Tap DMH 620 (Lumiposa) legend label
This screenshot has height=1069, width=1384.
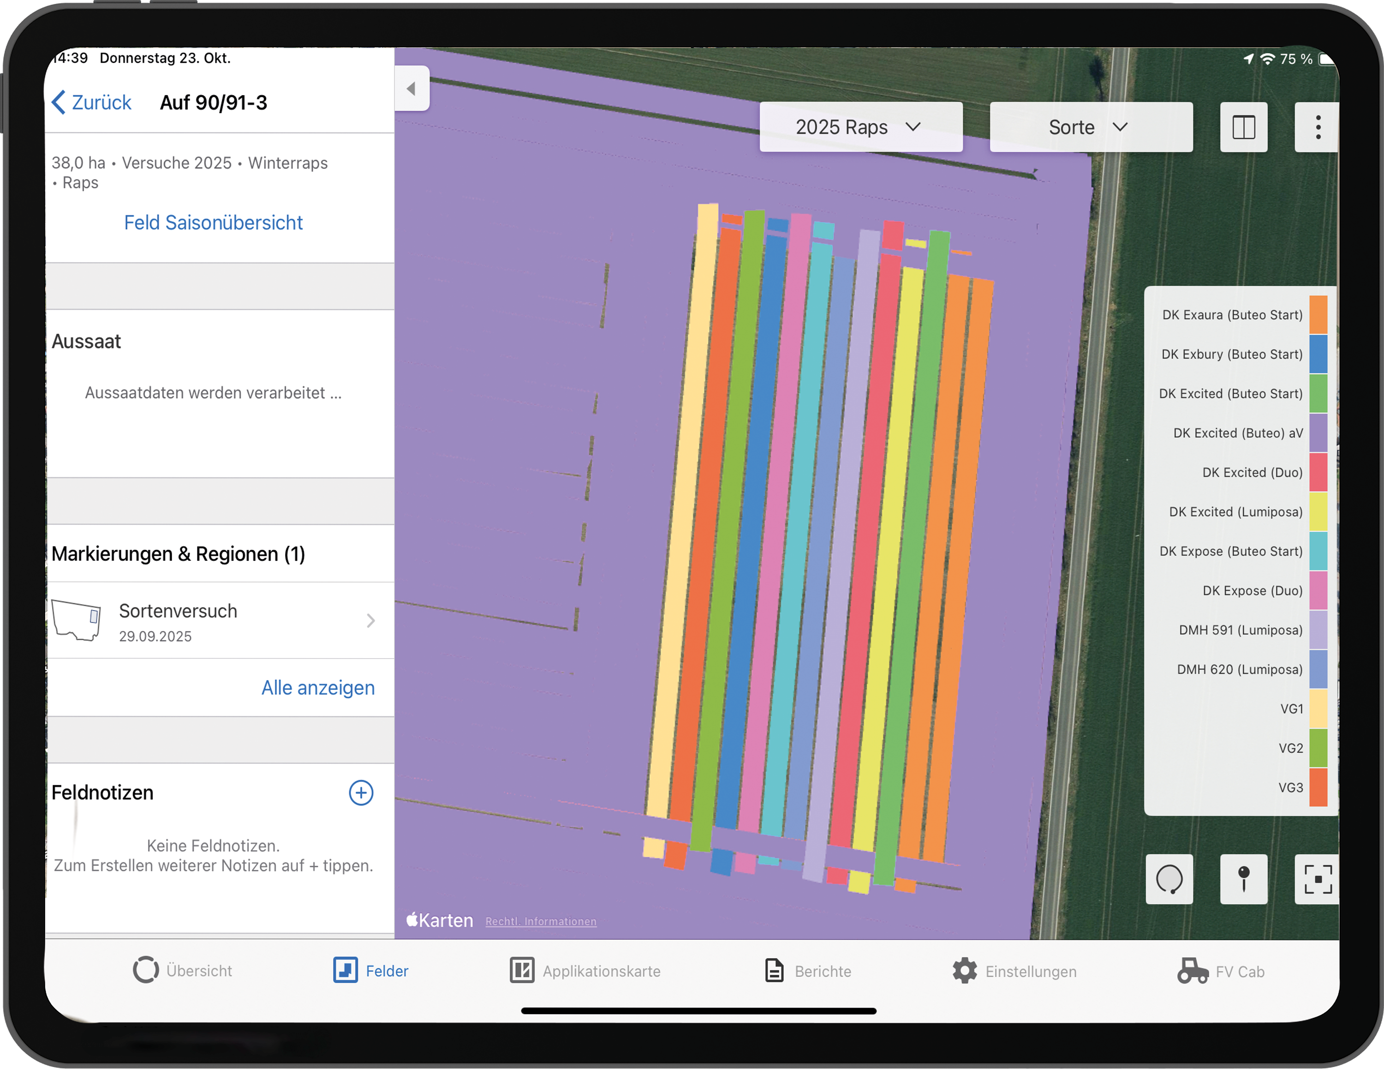coord(1240,669)
